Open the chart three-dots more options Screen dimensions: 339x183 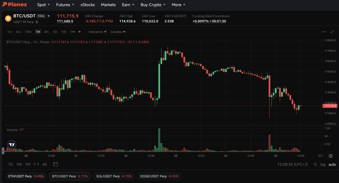pyautogui.click(x=323, y=32)
